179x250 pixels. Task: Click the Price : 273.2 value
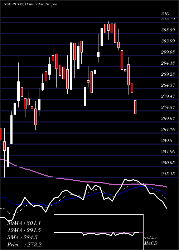pyautogui.click(x=24, y=245)
